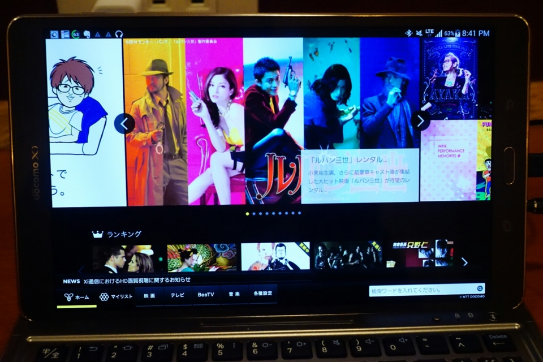Open the マイリスト tab
The width and height of the screenshot is (543, 362).
point(115,297)
